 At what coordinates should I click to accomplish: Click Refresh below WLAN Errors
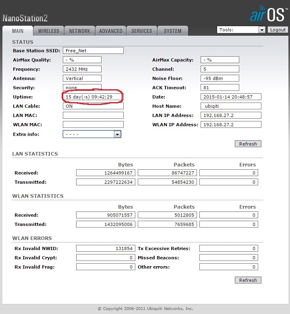[x=248, y=280]
